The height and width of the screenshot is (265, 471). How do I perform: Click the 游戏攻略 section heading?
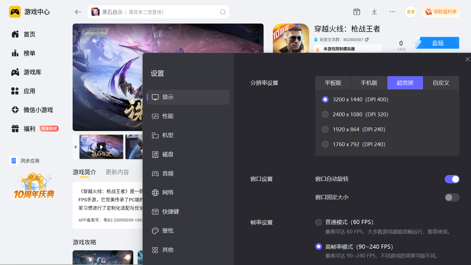tap(84, 242)
